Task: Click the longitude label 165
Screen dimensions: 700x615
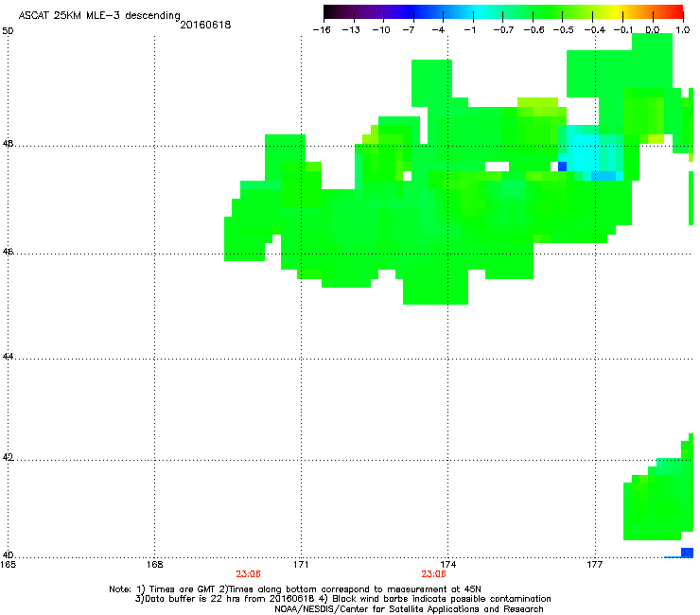Action: coord(8,565)
